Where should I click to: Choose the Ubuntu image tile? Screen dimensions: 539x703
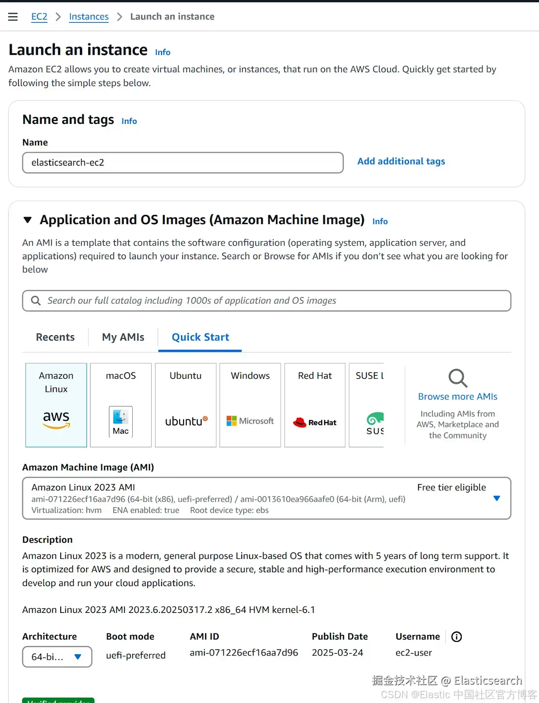pos(186,405)
